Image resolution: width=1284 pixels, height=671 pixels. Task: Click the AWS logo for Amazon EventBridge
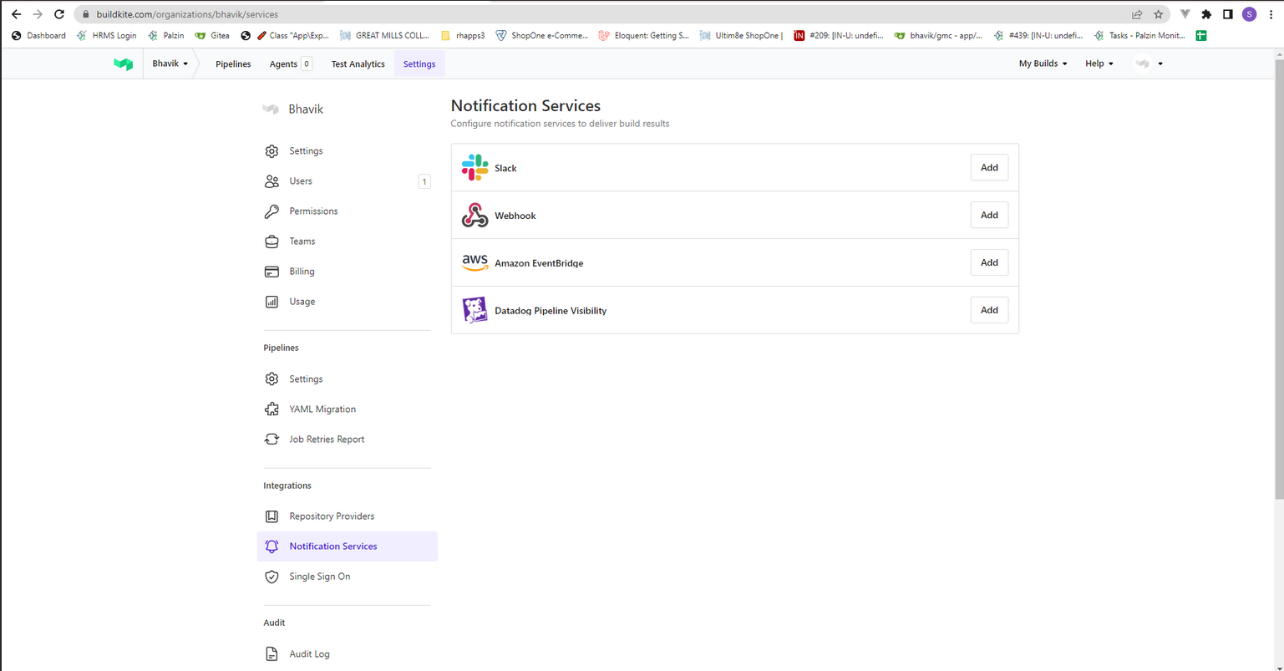[x=475, y=262]
